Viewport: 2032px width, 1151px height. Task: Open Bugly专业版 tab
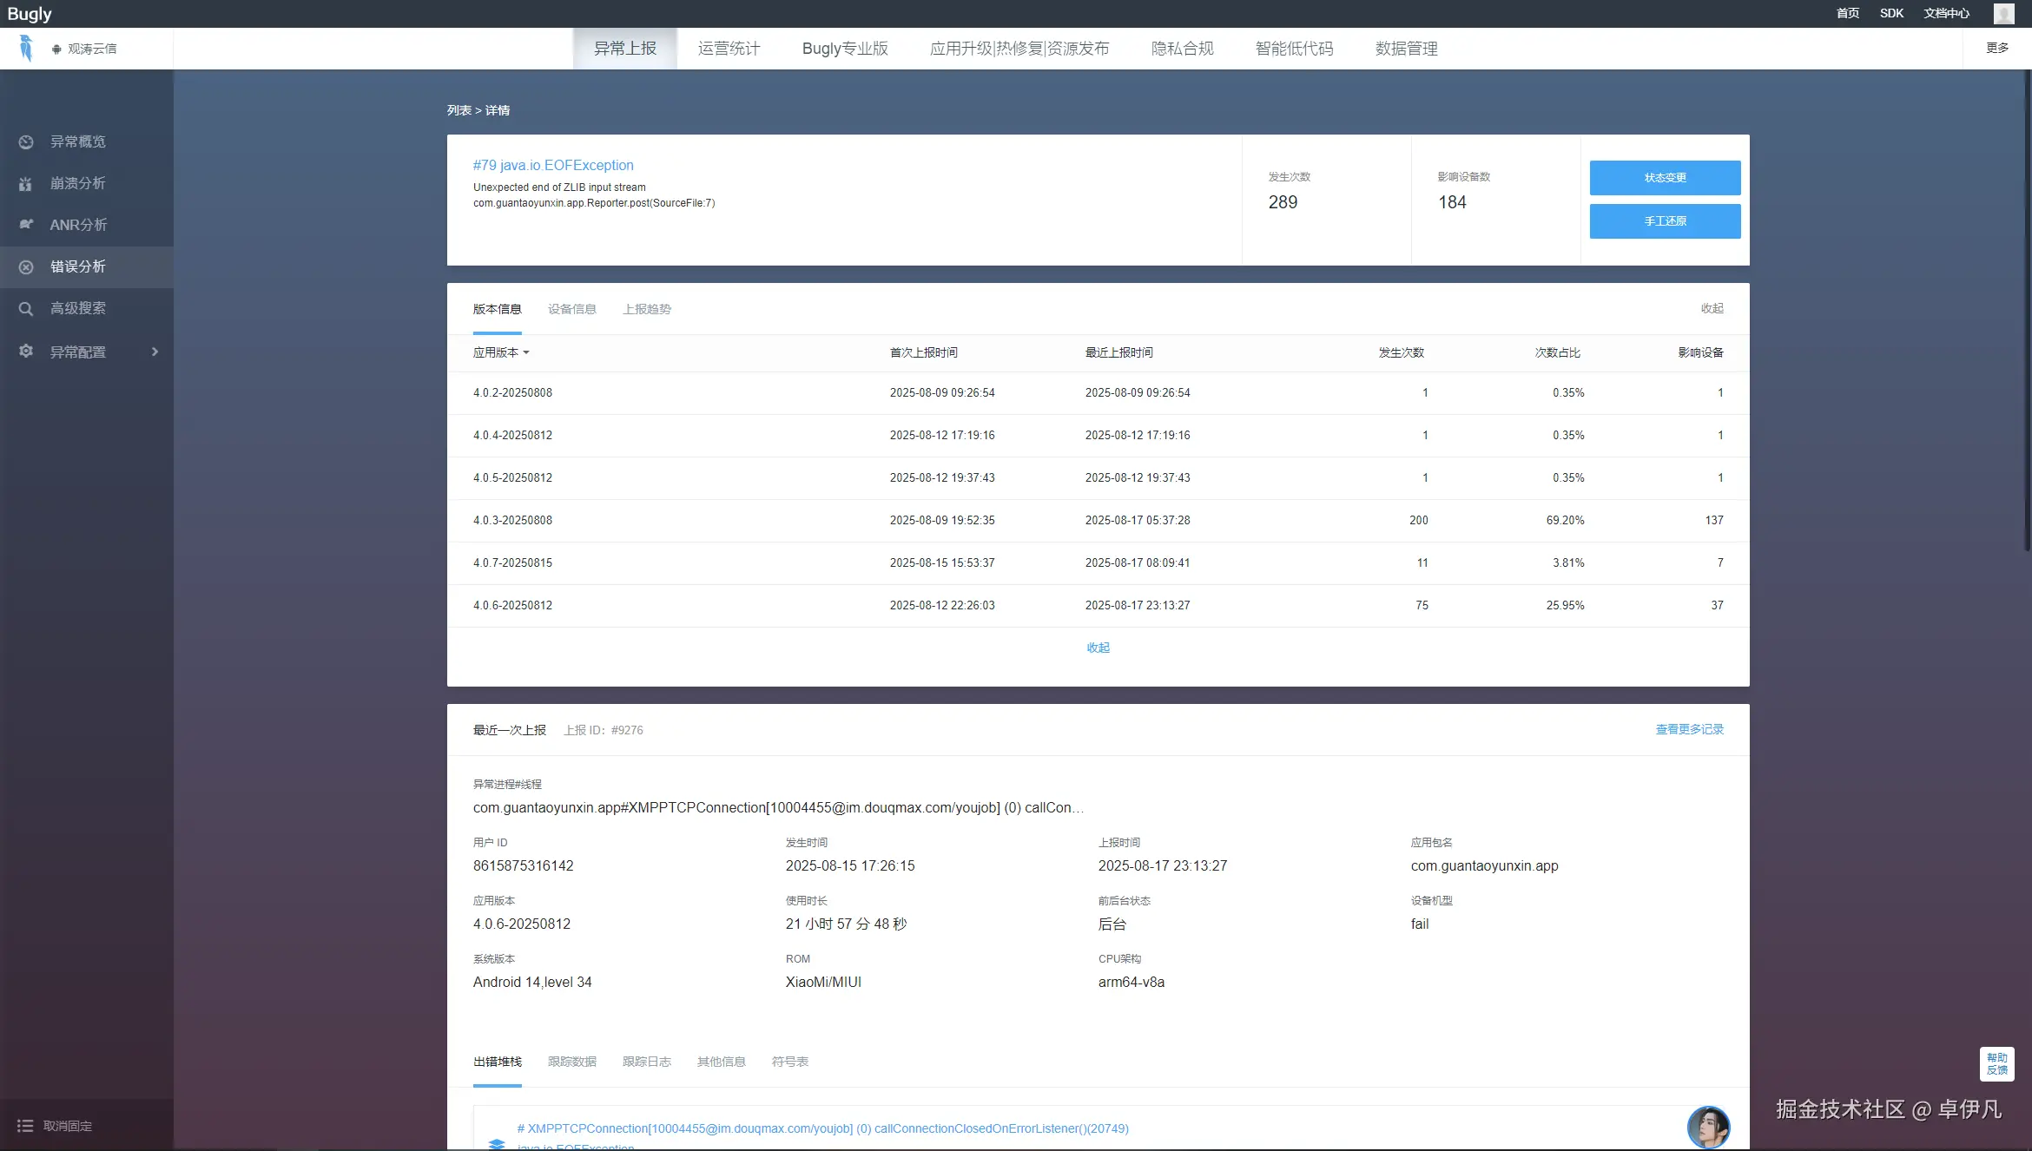point(845,49)
